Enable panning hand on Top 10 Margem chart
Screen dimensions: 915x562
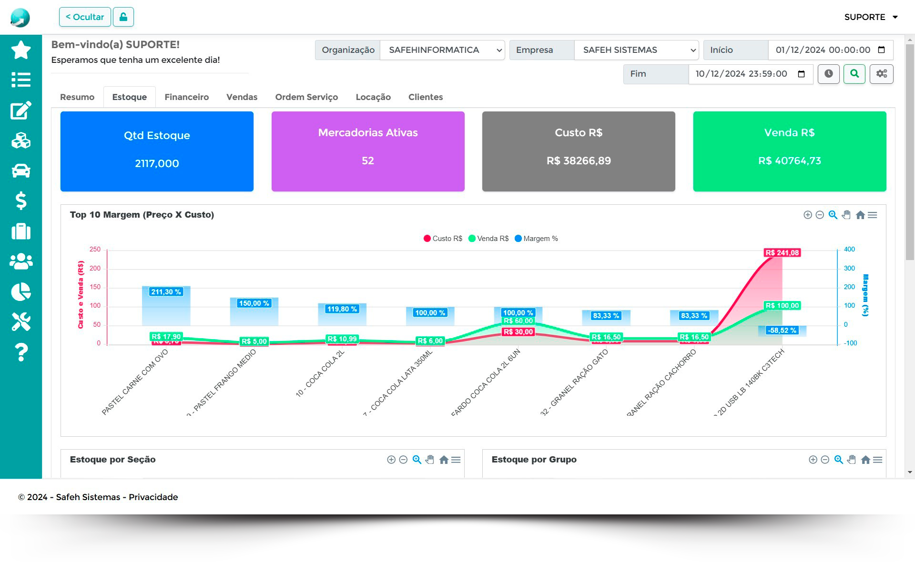846,215
